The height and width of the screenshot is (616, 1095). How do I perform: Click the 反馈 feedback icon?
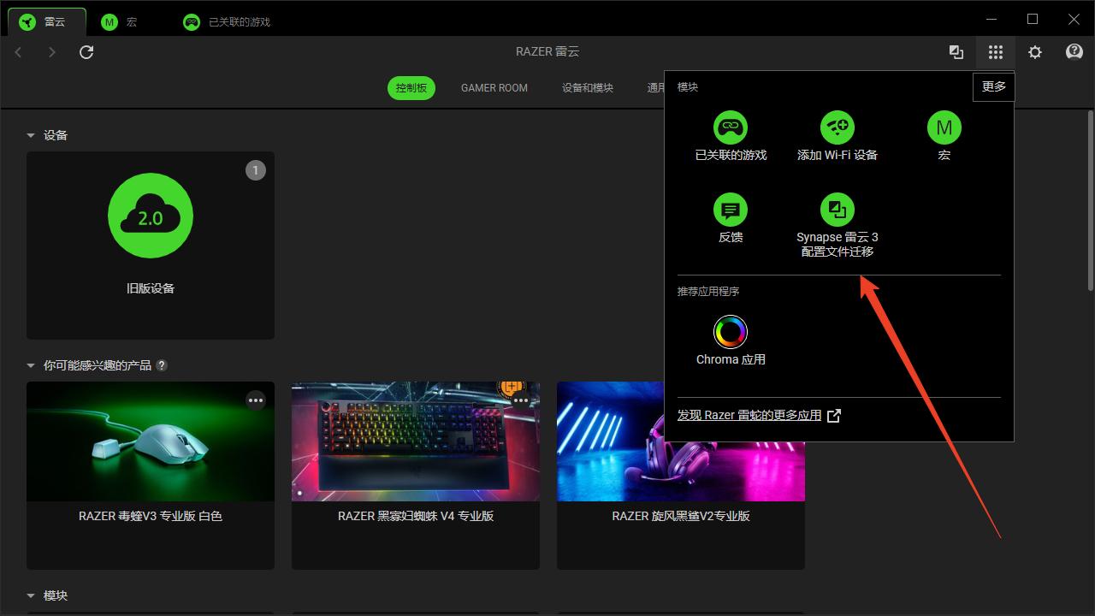point(730,210)
